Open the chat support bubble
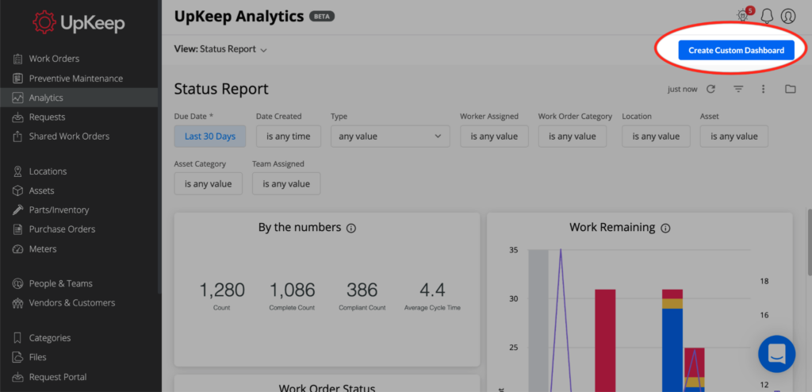This screenshot has height=392, width=812. pos(776,354)
